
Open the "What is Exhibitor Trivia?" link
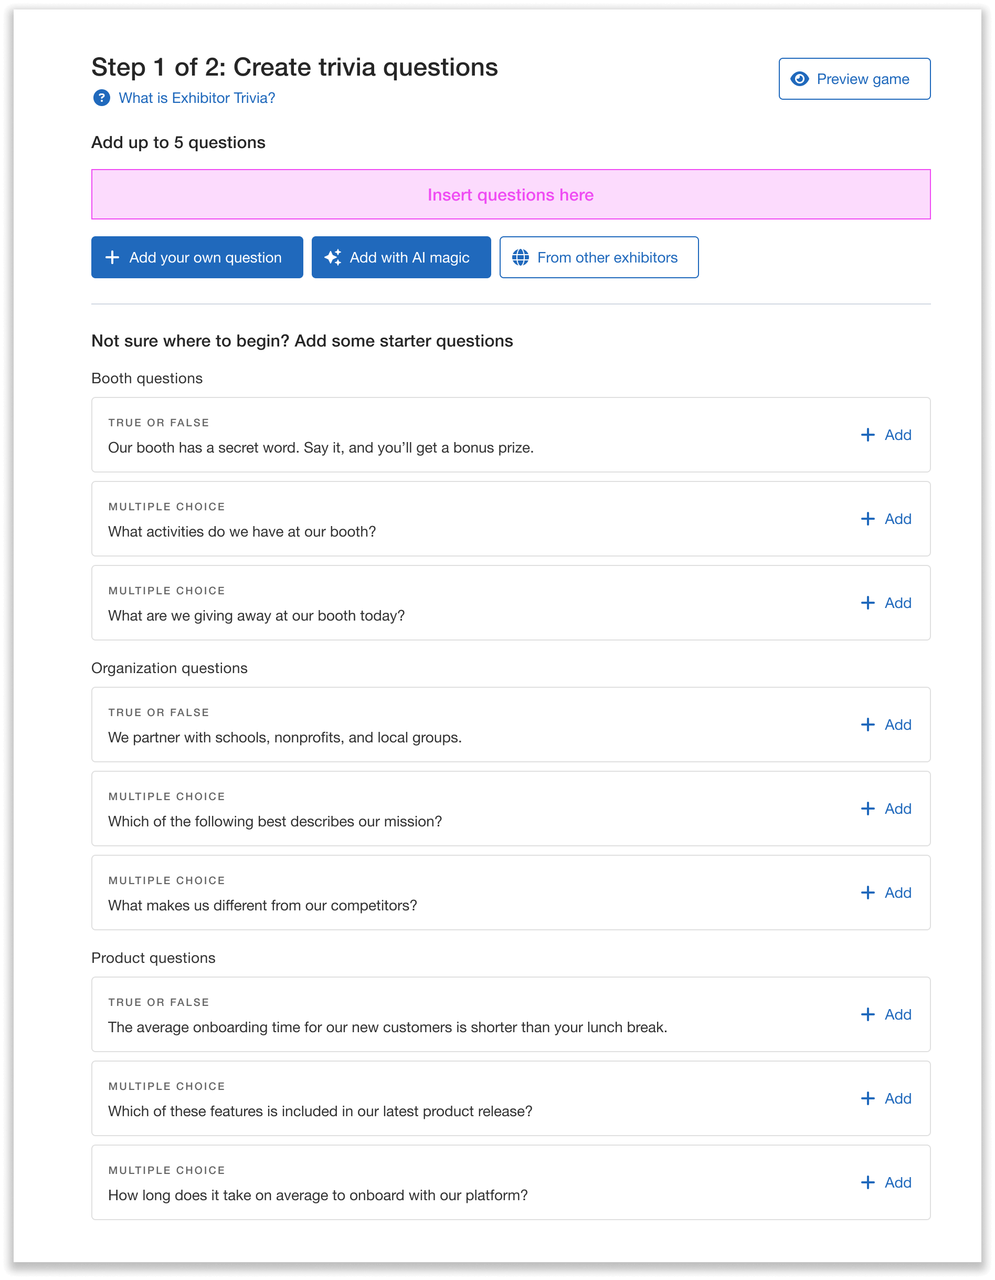pos(197,98)
